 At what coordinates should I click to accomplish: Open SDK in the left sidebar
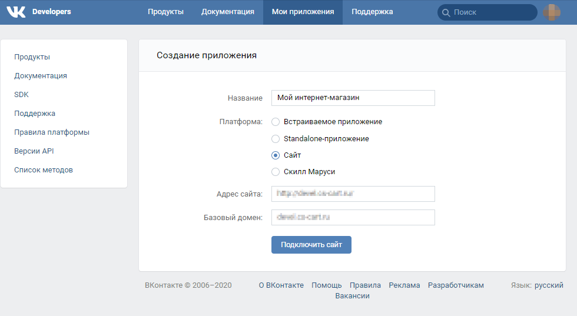click(22, 95)
